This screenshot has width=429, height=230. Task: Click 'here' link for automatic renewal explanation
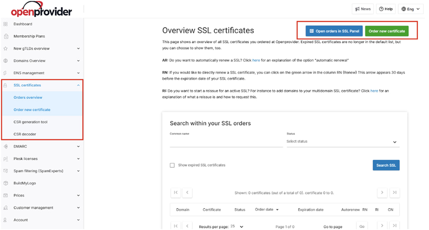click(x=256, y=60)
